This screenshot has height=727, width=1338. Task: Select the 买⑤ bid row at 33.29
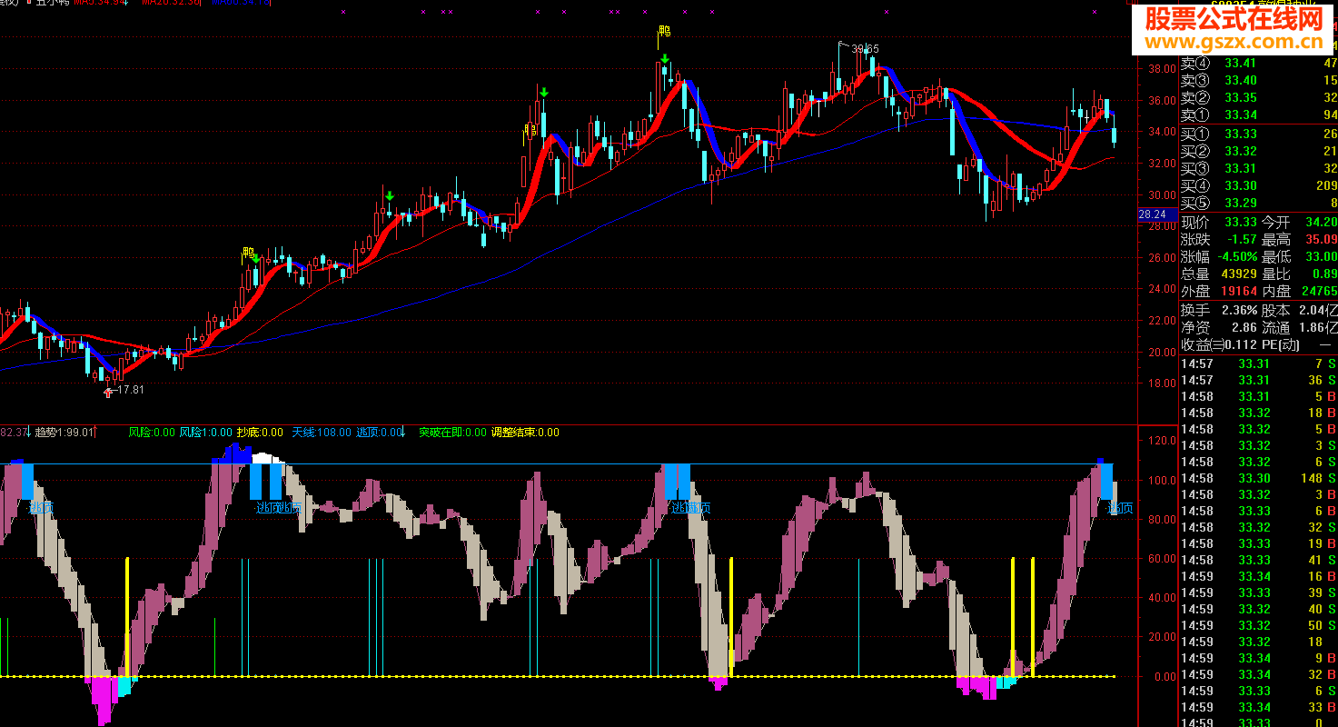tap(1258, 203)
